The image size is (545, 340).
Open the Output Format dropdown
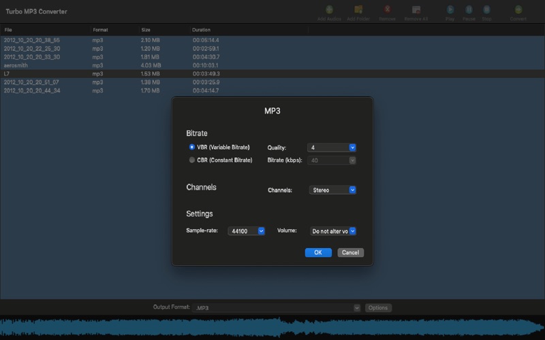point(277,308)
